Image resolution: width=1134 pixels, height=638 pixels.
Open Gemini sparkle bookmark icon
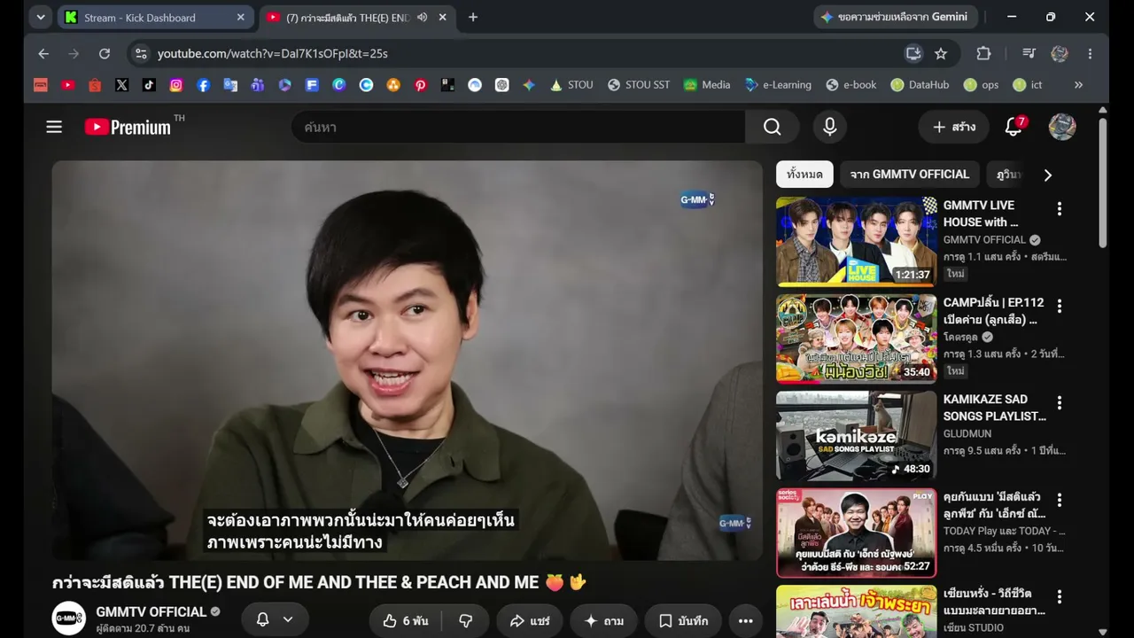point(529,85)
